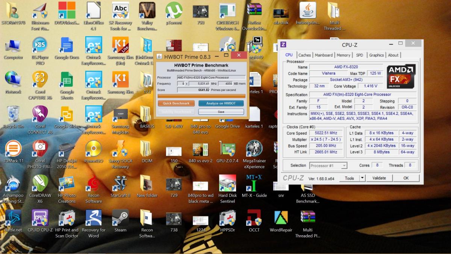Launch Corel CONNECT X6 from the desktop
451x254 pixels.
(x=40, y=120)
